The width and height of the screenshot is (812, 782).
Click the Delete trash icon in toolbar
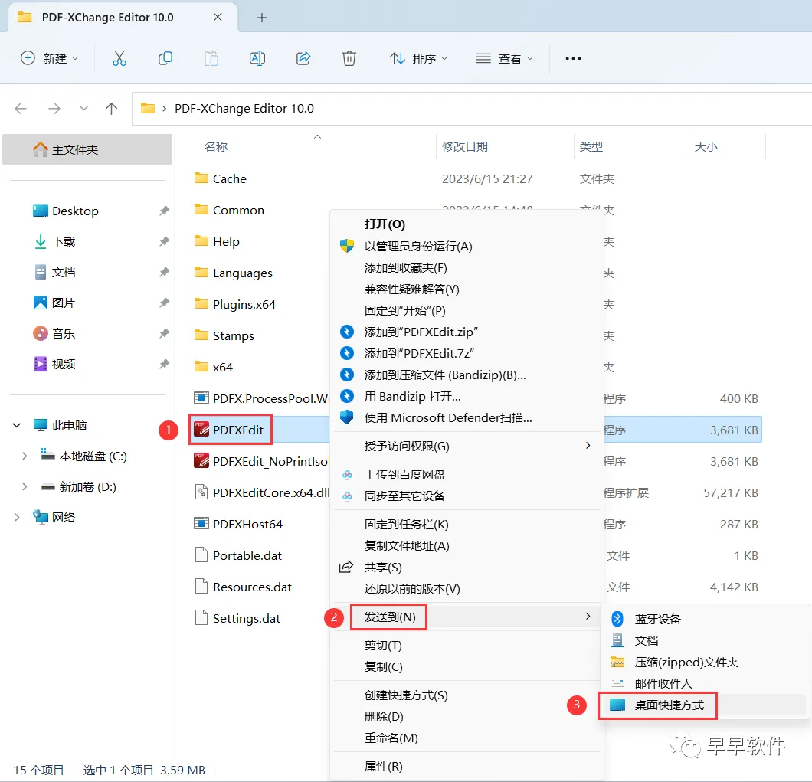[x=349, y=58]
